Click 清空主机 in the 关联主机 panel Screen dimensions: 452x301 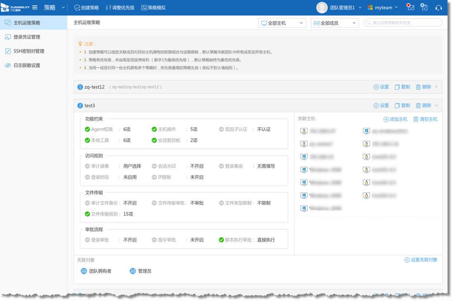point(425,119)
